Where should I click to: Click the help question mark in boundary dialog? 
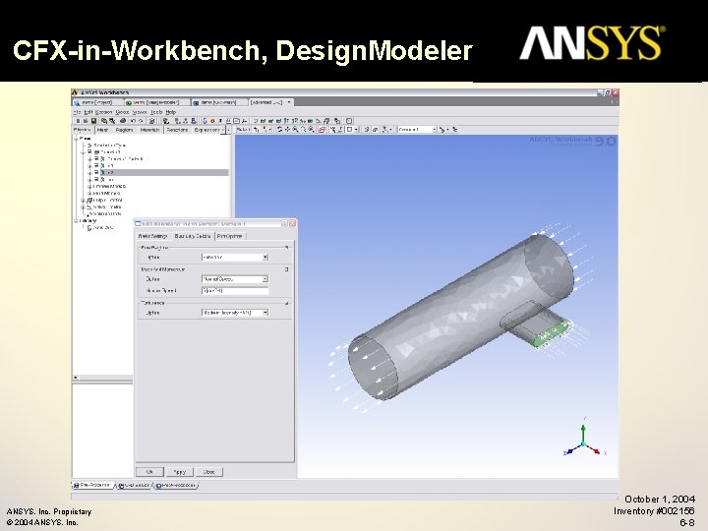click(284, 223)
